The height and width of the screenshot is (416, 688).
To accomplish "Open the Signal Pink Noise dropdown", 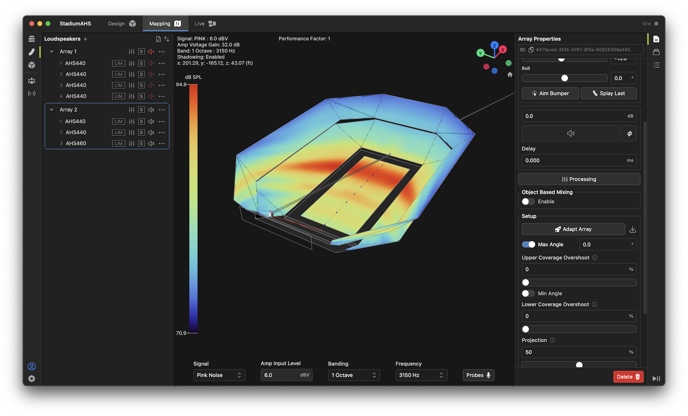I will [x=219, y=375].
